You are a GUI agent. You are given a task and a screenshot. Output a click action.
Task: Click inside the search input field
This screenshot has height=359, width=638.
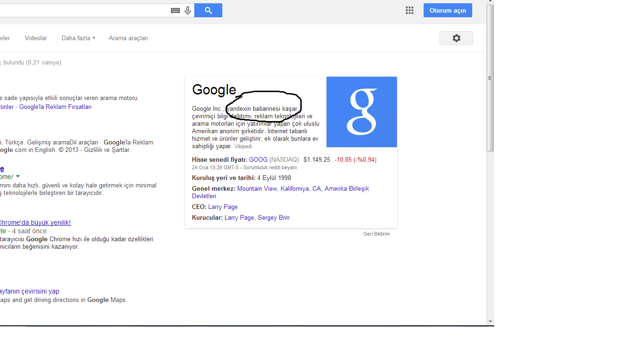coord(84,10)
